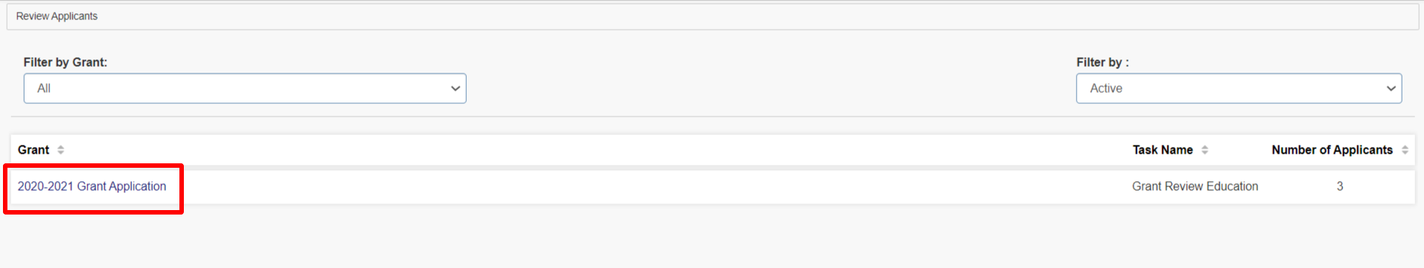This screenshot has height=268, width=1424.
Task: Select the 2020-2021 grant table row
Action: point(712,187)
